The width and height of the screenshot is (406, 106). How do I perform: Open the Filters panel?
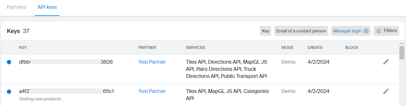tap(386, 31)
